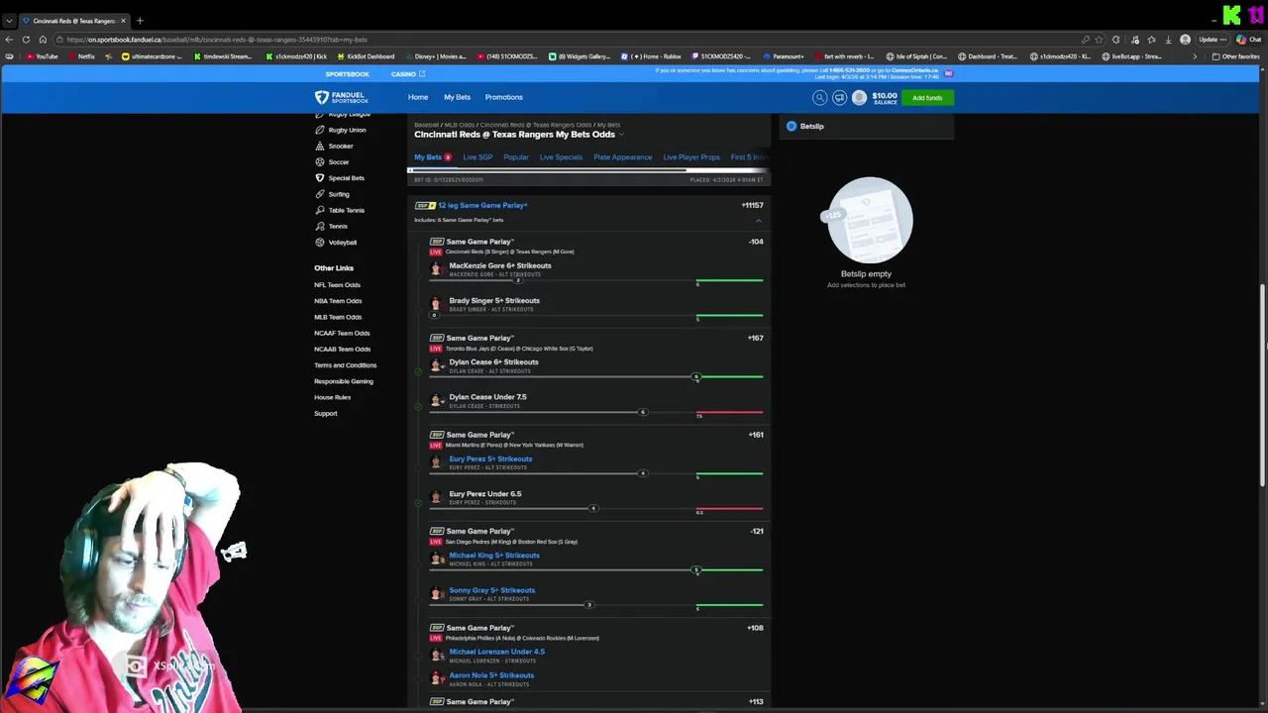Viewport: 1268px width, 713px height.
Task: Click MacKenzie Gore player avatar
Action: (x=436, y=269)
